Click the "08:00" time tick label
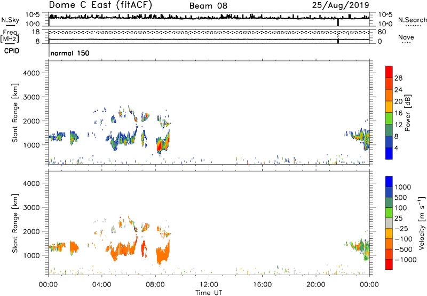Viewport: 427px width, 296px height. tap(155, 285)
